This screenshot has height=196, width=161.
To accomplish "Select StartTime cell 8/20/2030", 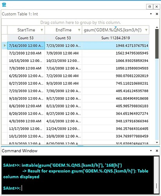I will [26, 114].
